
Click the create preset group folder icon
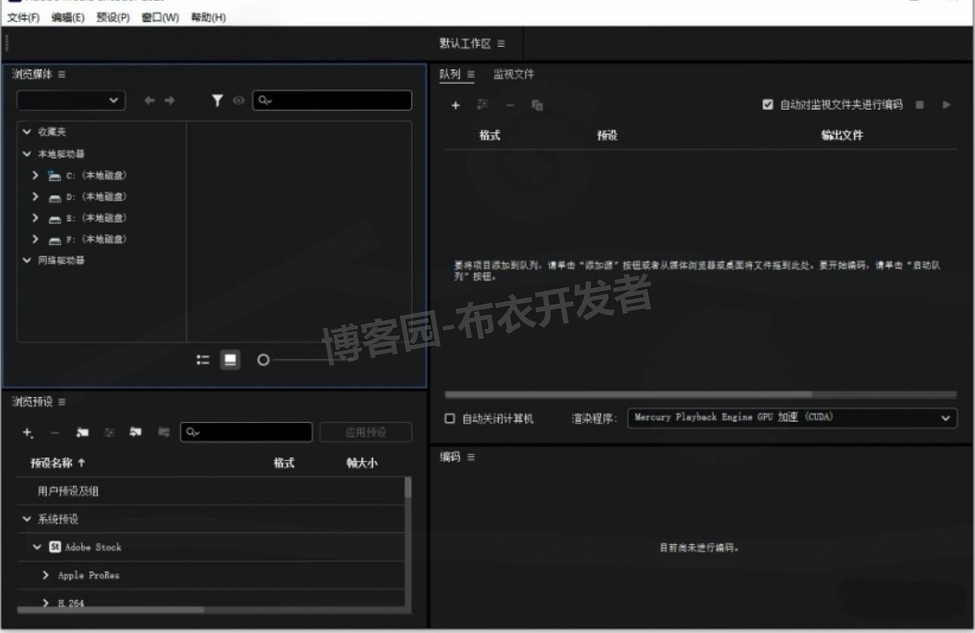point(82,432)
